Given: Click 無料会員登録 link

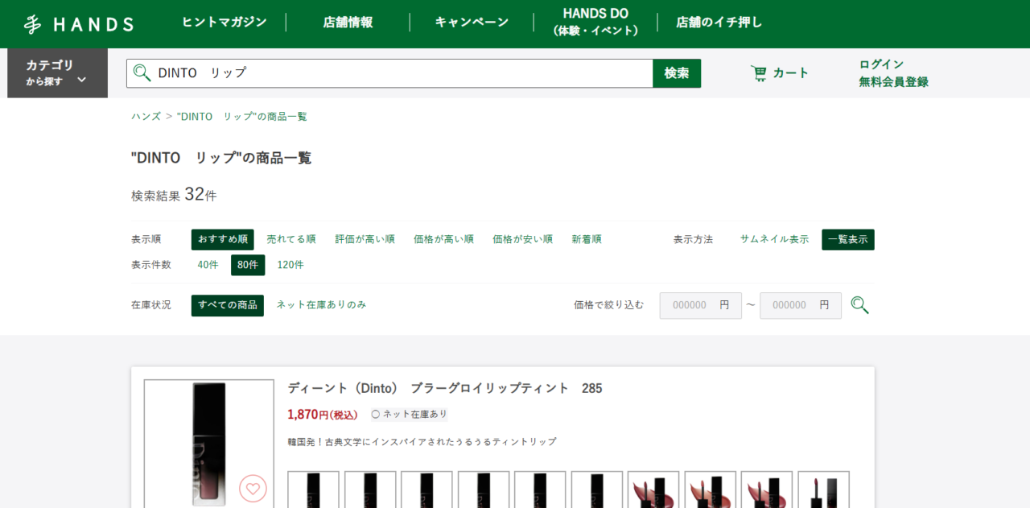Looking at the screenshot, I should [893, 82].
